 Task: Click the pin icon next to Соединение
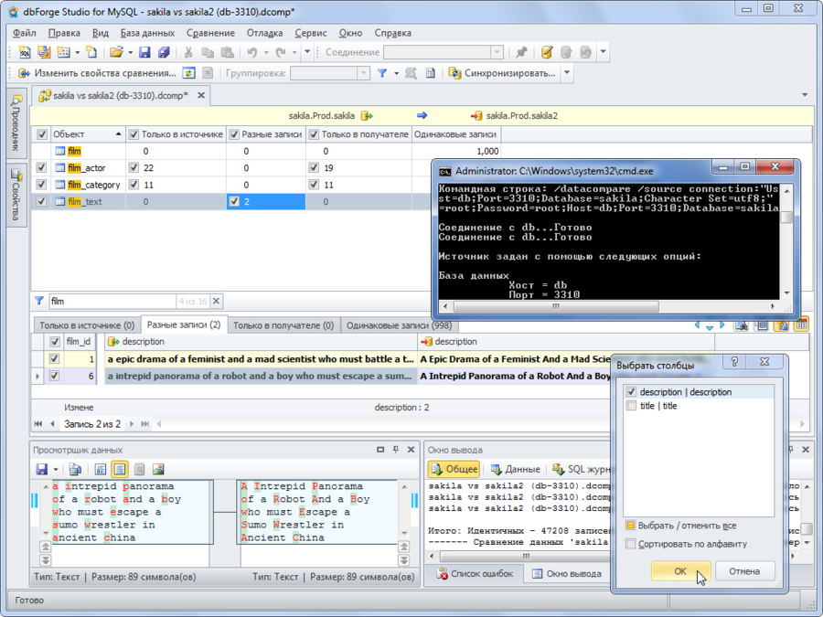pyautogui.click(x=521, y=52)
